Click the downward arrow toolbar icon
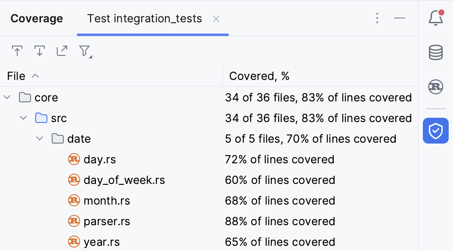Viewport: 453px width, 251px height. (x=39, y=51)
